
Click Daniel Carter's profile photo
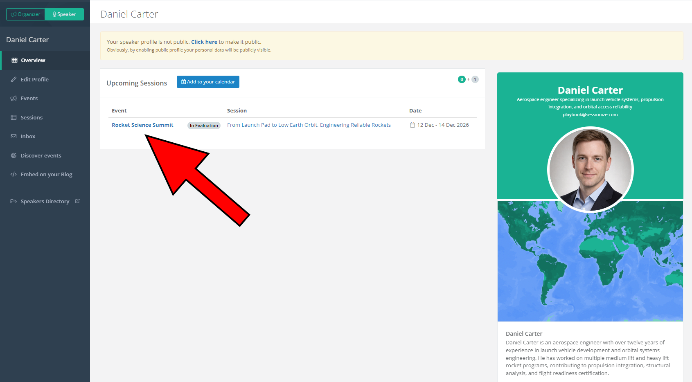coord(590,169)
